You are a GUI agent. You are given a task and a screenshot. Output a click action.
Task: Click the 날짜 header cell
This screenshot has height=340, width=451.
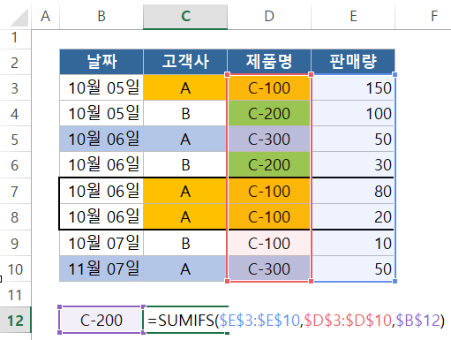[101, 62]
